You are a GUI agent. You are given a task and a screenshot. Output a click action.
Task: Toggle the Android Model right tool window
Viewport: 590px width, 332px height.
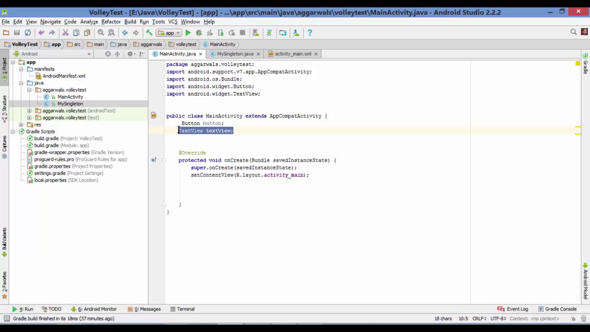tap(585, 281)
